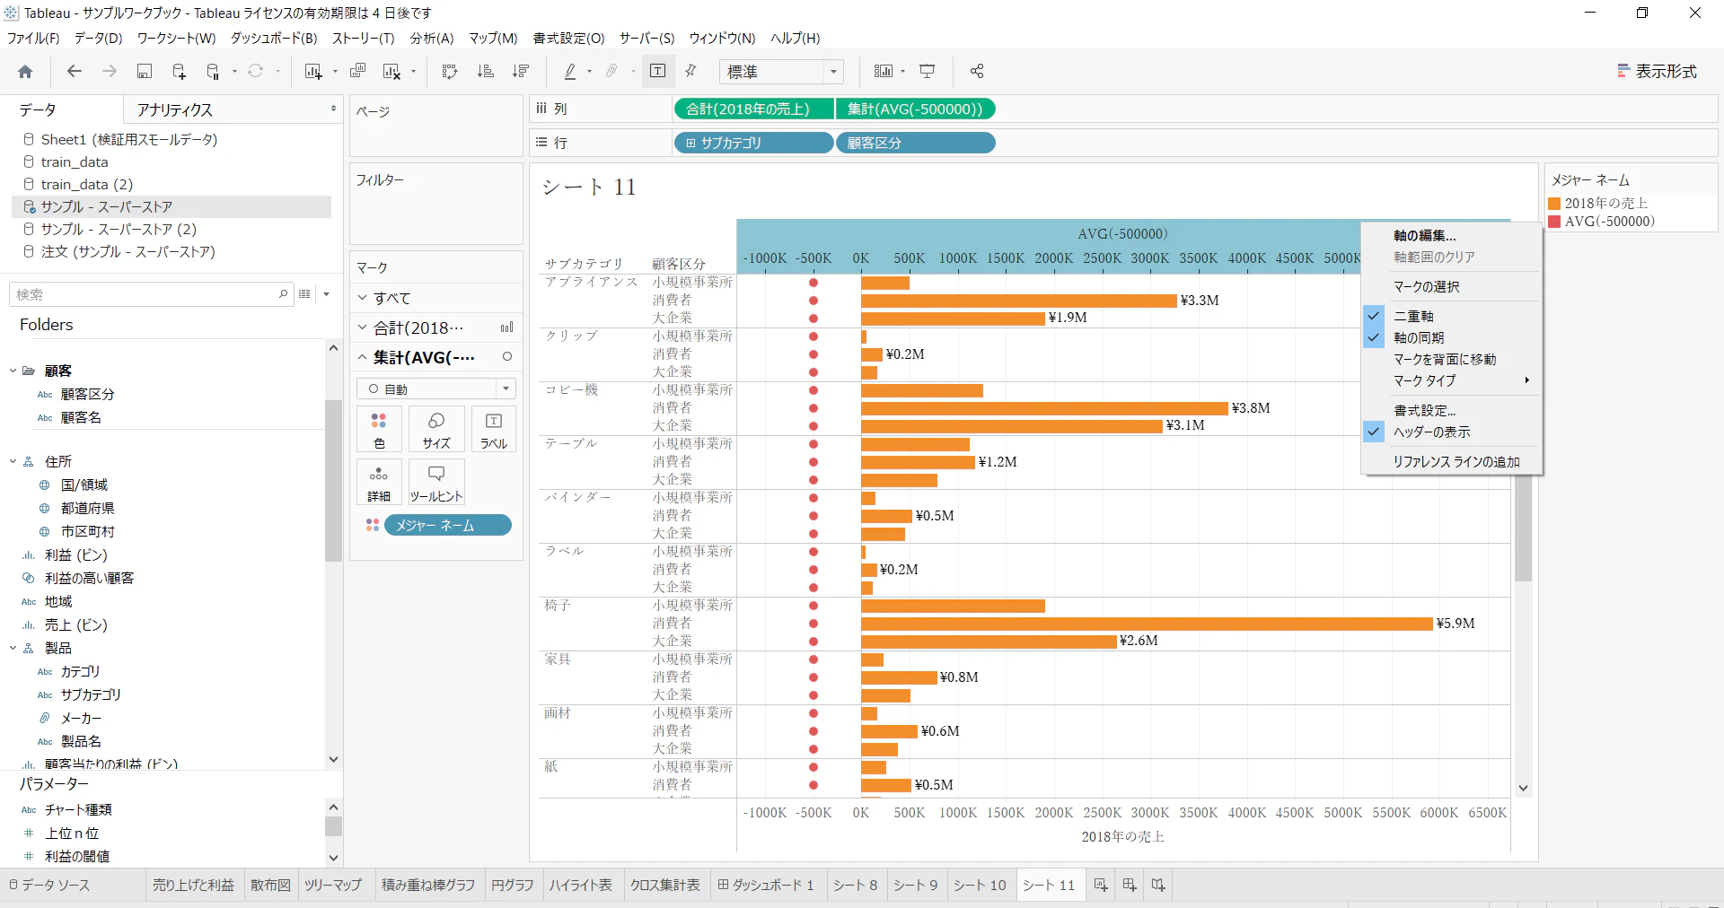Click the sort ascending toolbar icon
1724x908 pixels.
coord(486,71)
